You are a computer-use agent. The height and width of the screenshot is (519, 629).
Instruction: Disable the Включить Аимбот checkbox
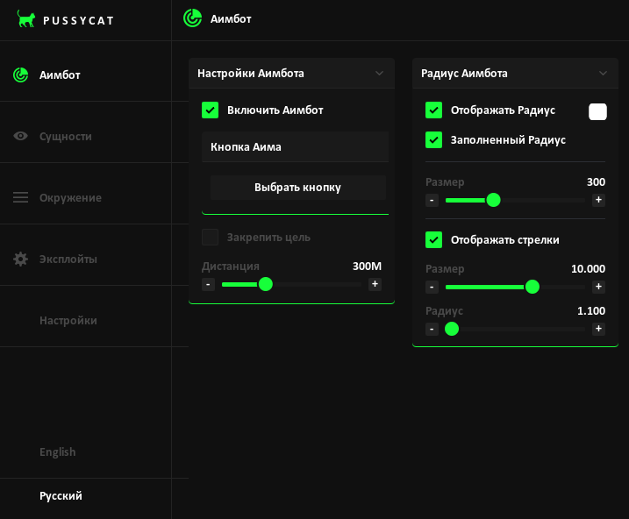point(210,110)
